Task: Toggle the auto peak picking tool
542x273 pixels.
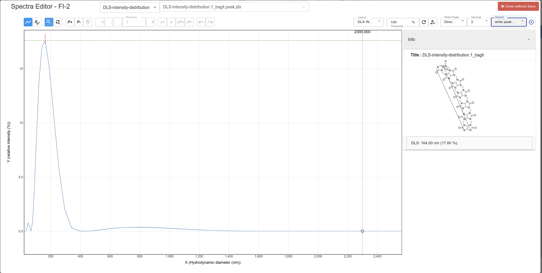Action: pyautogui.click(x=37, y=22)
